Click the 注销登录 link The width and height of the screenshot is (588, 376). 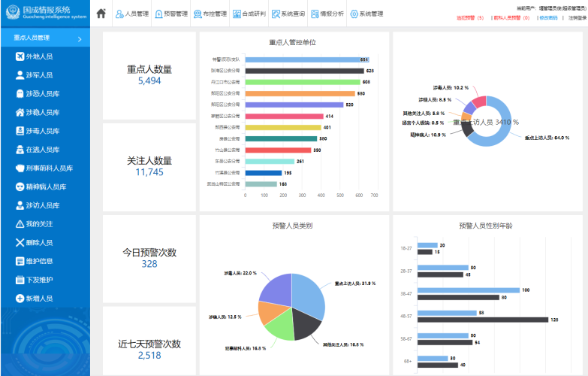[x=577, y=18]
